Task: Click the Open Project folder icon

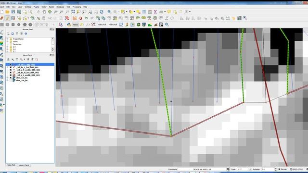Action: click(8, 12)
